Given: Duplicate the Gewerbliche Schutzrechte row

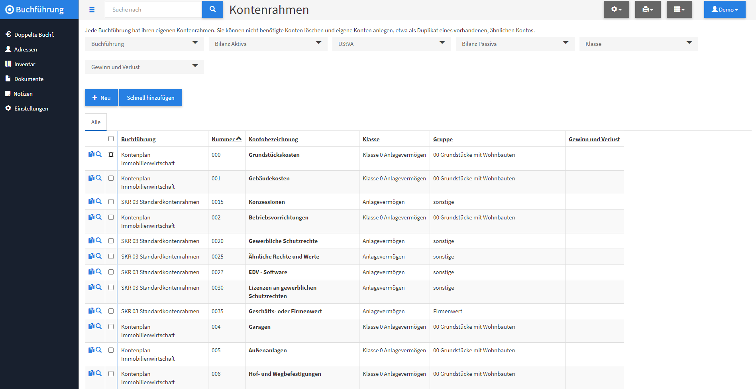Looking at the screenshot, I should 91,241.
